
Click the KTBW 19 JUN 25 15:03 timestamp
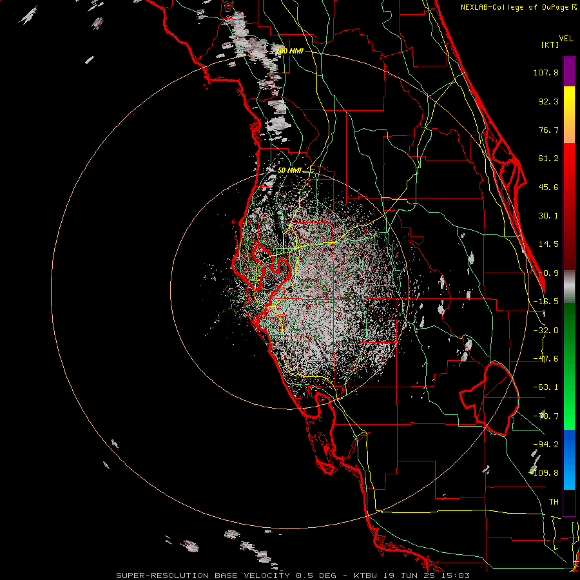412,575
